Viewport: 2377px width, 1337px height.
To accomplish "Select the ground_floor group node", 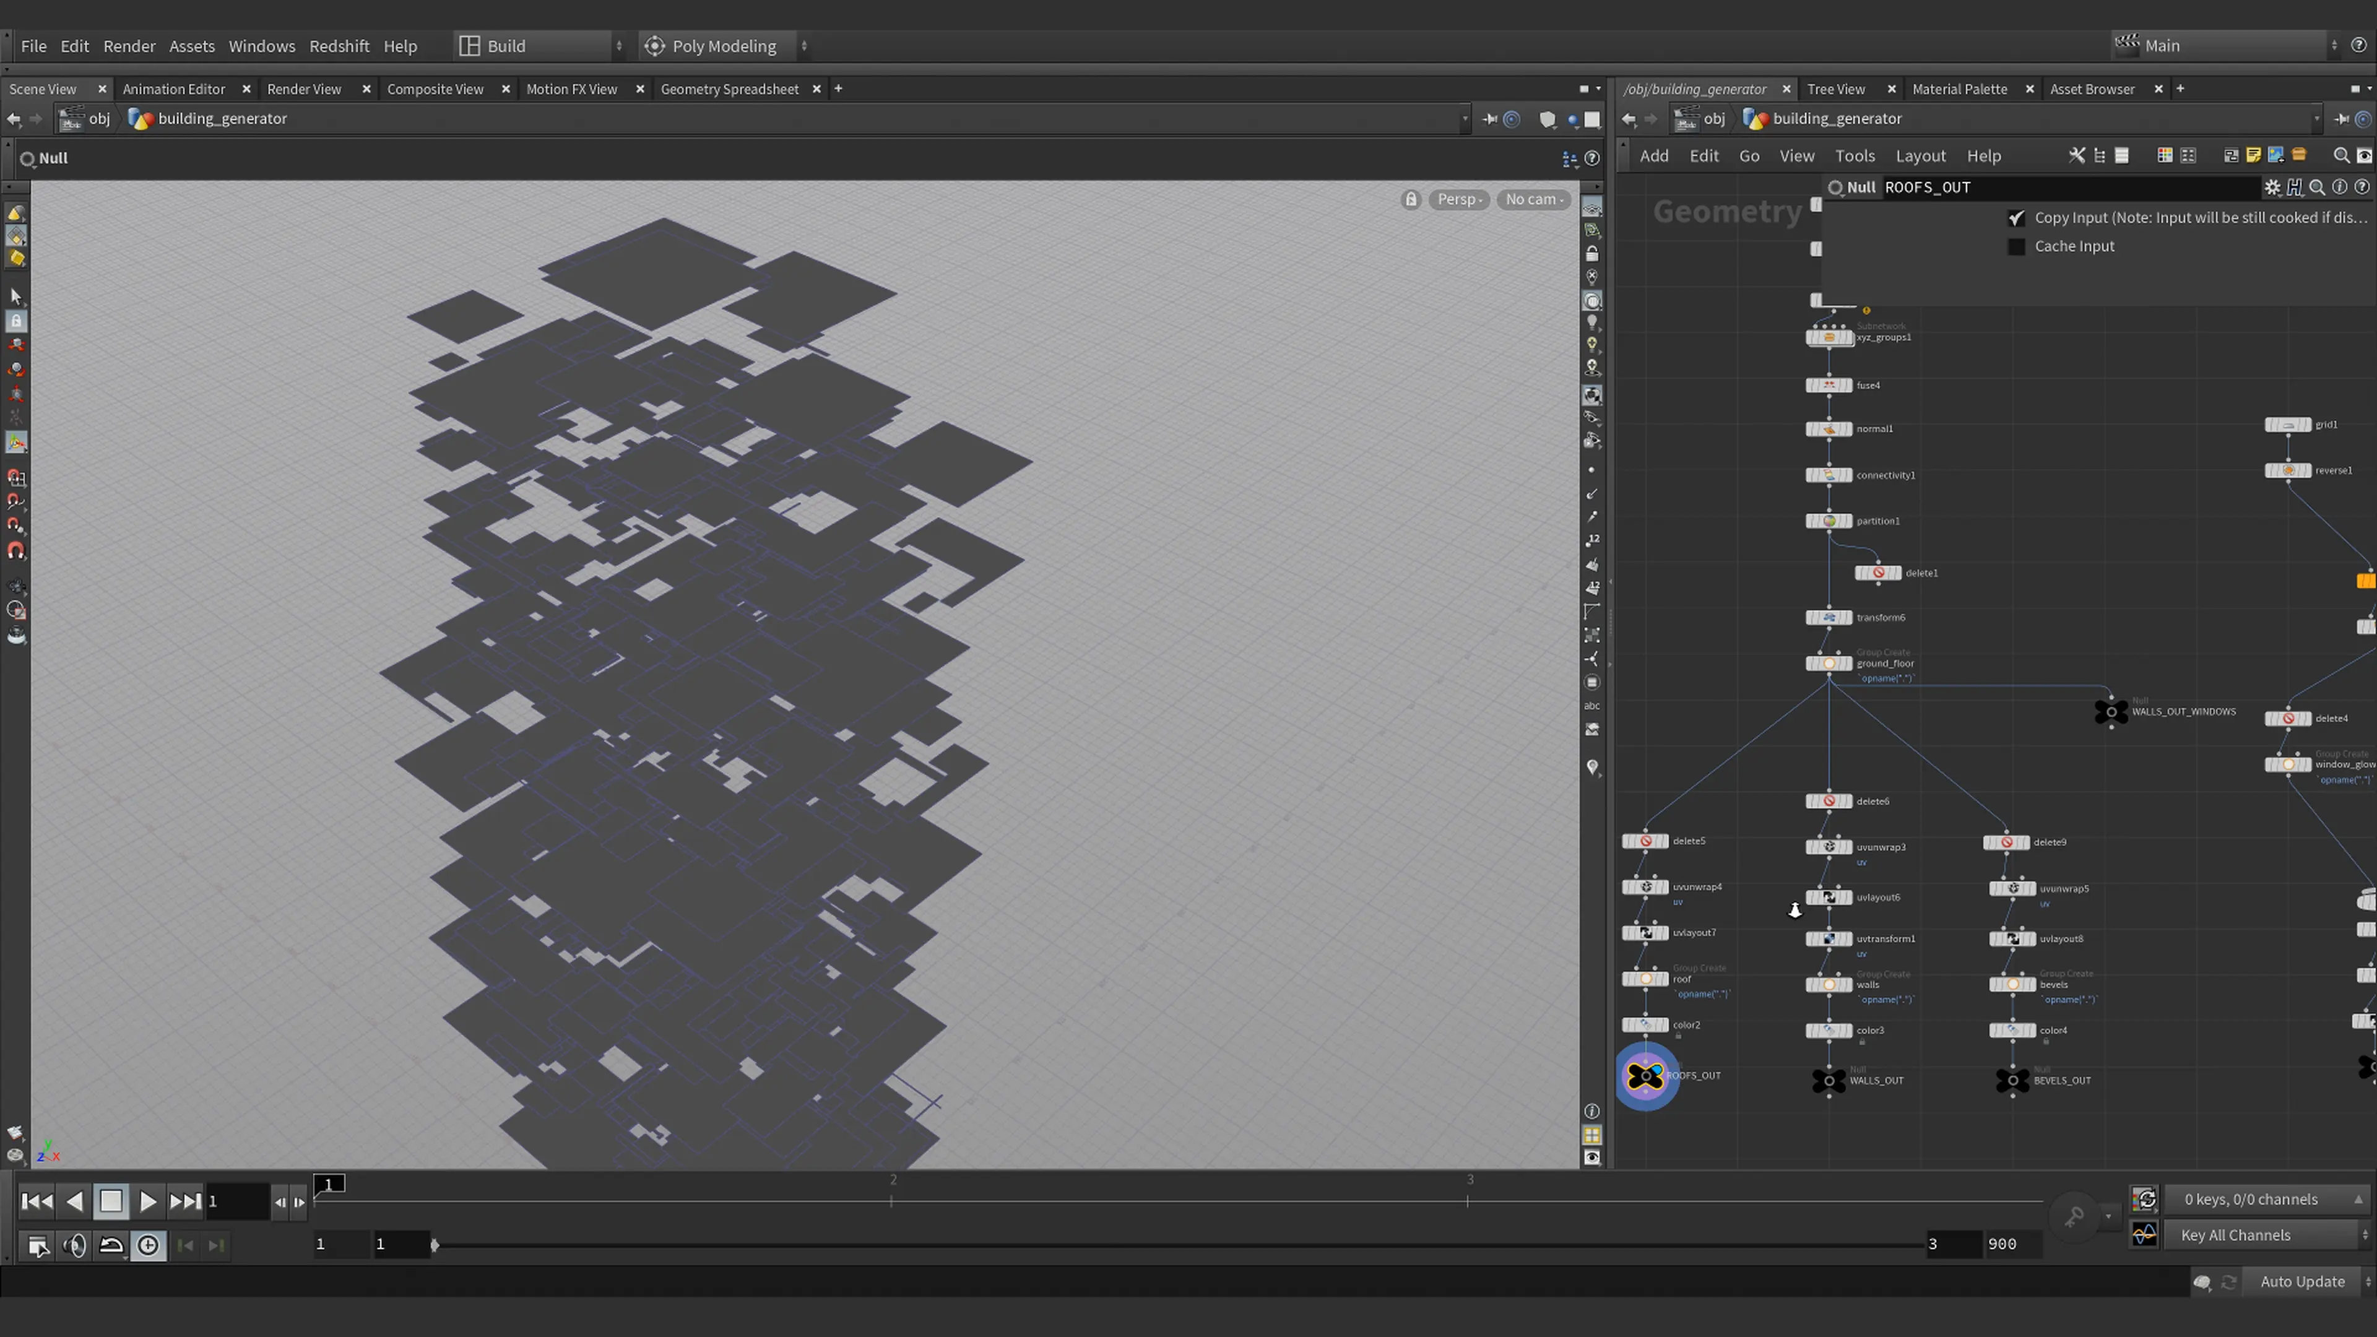I will pos(1829,664).
